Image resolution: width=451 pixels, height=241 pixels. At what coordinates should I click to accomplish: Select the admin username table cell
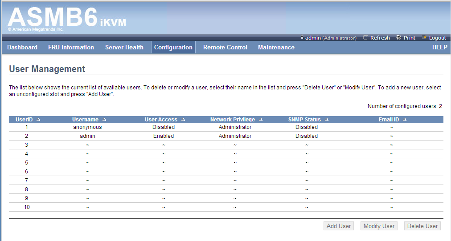click(87, 136)
